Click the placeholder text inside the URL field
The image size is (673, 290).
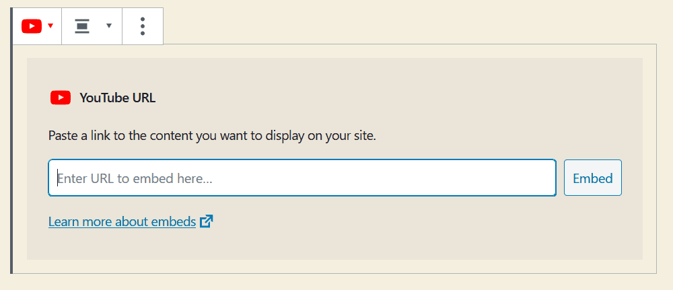click(x=135, y=178)
